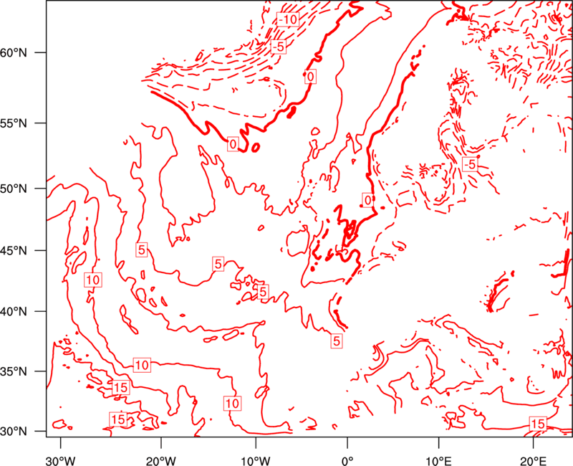Click the 55°N latitude axis label

tap(14, 123)
